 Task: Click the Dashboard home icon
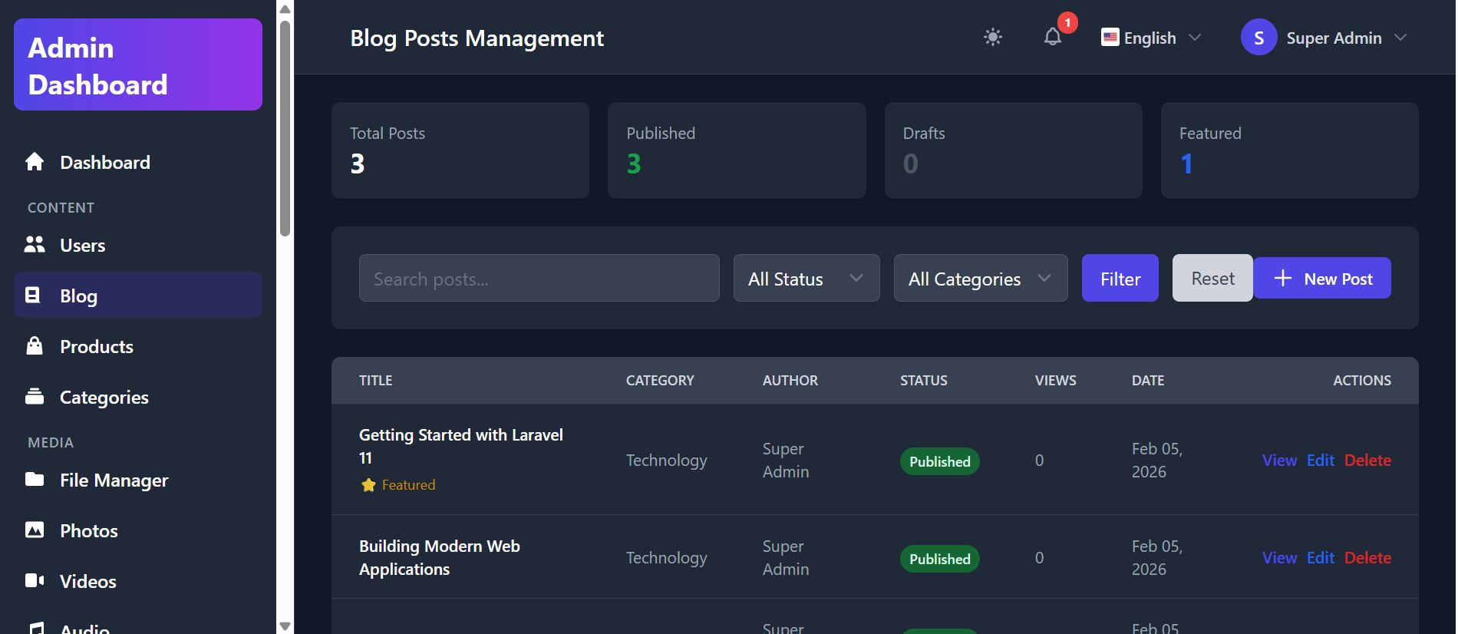(35, 162)
